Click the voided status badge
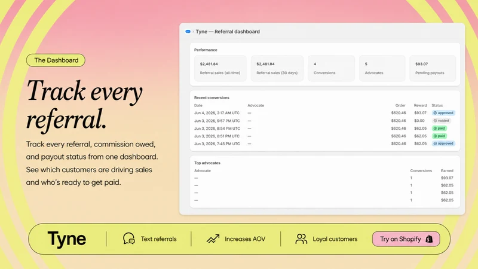The width and height of the screenshot is (478, 269). pyautogui.click(x=441, y=121)
